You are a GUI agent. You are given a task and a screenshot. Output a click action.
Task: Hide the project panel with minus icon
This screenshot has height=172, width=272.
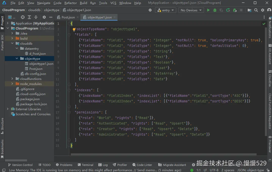click(51, 17)
